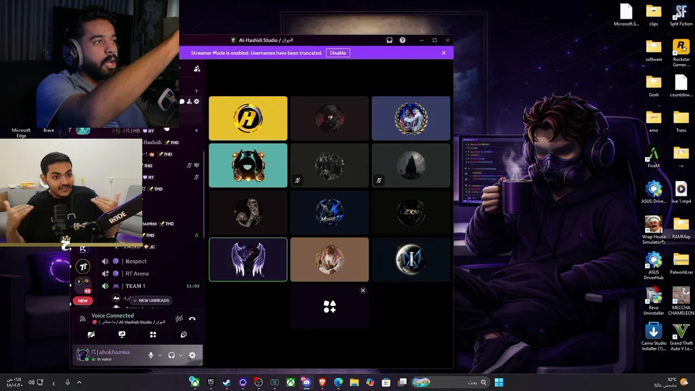Open the activities tile in call grid
695x391 pixels.
[x=330, y=307]
